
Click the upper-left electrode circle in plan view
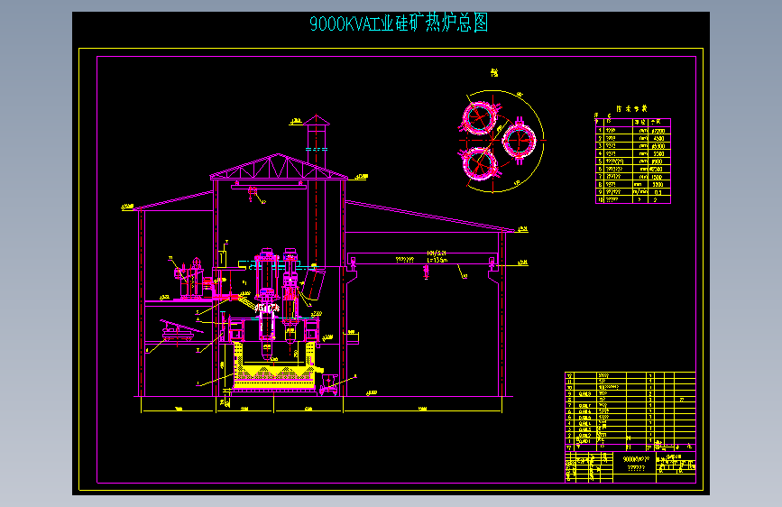tap(479, 118)
